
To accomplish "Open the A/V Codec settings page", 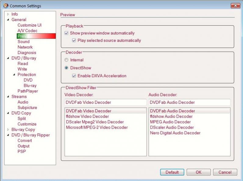I will click(x=27, y=31).
